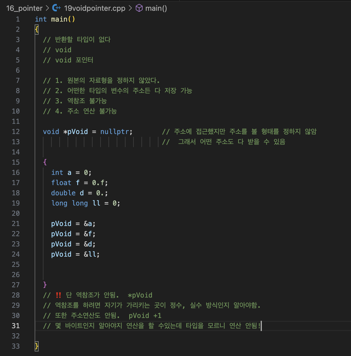This screenshot has height=356, width=351.
Task: Click comment '// 4. 주소 연산 불가능'
Action: pos(80,111)
